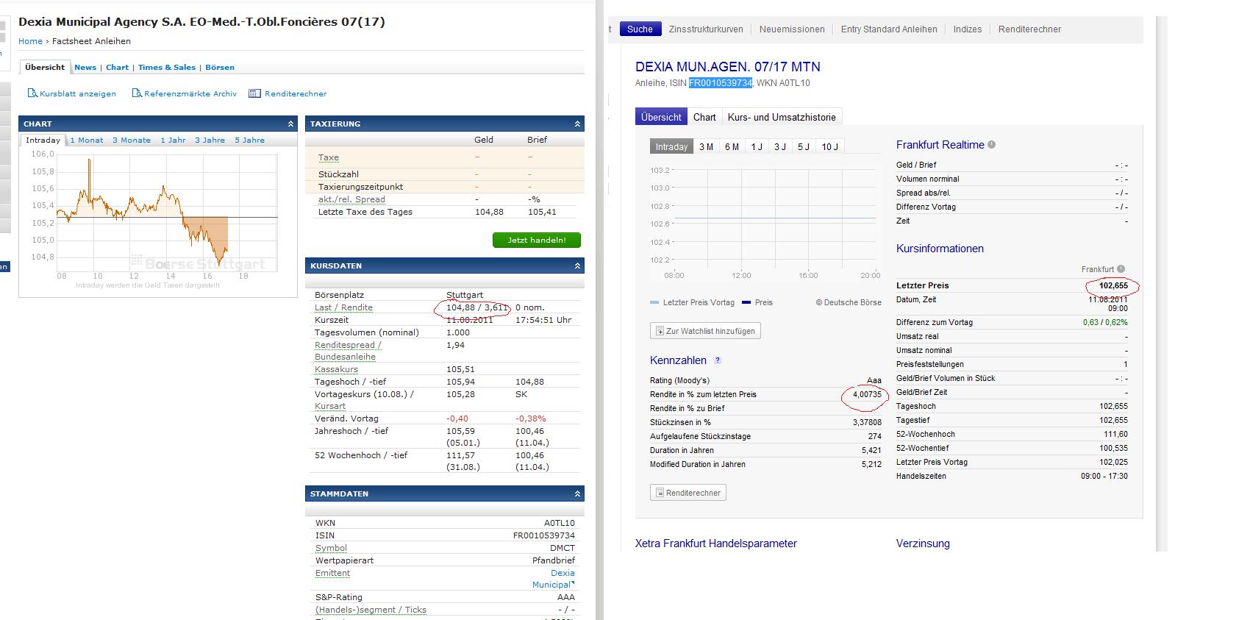
Task: Open Neuemissionen in the Frankfurt navigation
Action: (792, 29)
